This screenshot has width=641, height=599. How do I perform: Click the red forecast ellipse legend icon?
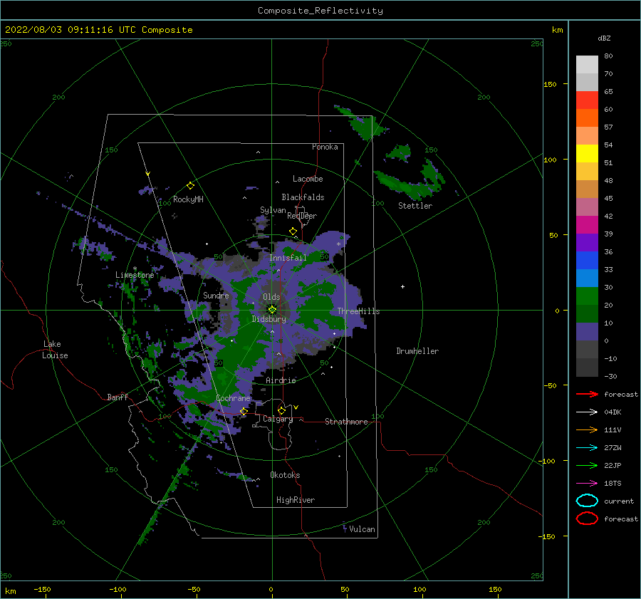pos(587,519)
